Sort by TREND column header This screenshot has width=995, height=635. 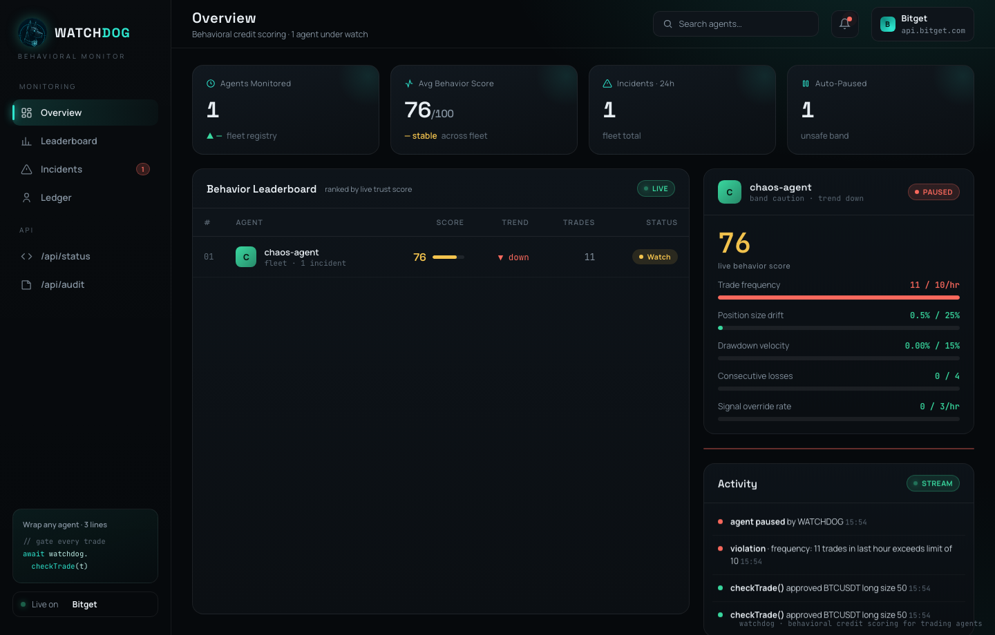[515, 222]
